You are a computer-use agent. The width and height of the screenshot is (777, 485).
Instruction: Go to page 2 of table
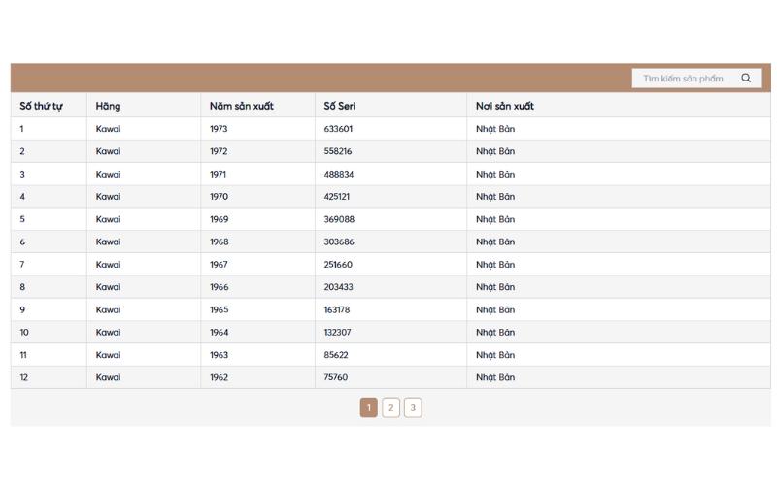point(390,408)
